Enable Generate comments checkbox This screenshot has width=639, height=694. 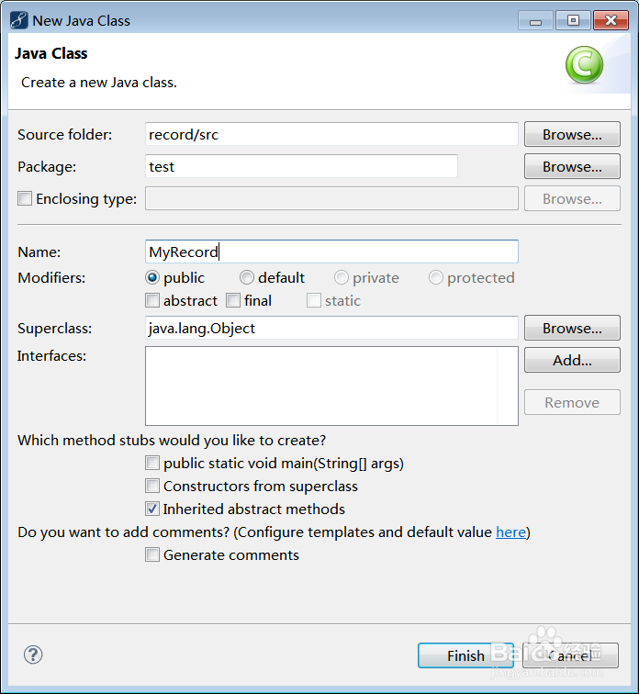(x=152, y=555)
